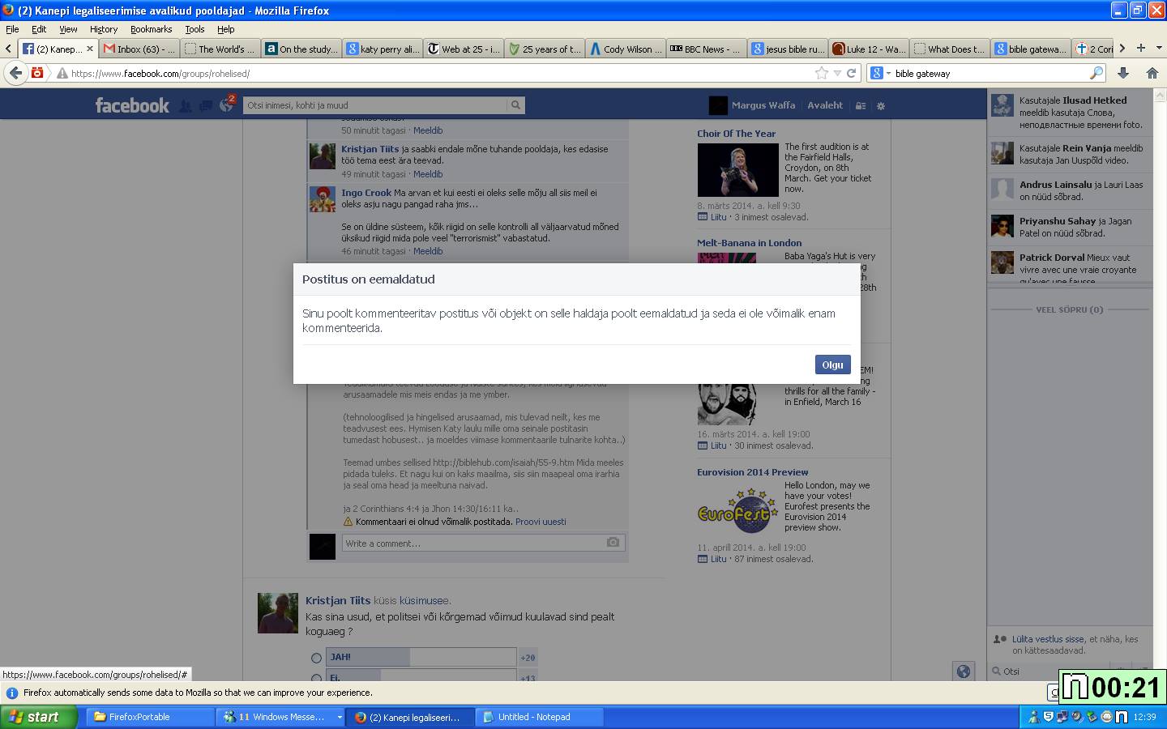This screenshot has height=729, width=1167.
Task: Like the Ingo Crook comment with Meeldib
Action: 428,251
